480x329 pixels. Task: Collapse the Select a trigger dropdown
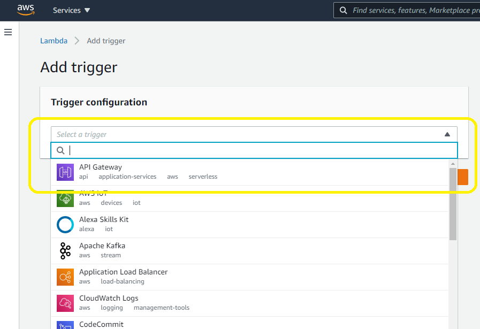pyautogui.click(x=254, y=134)
